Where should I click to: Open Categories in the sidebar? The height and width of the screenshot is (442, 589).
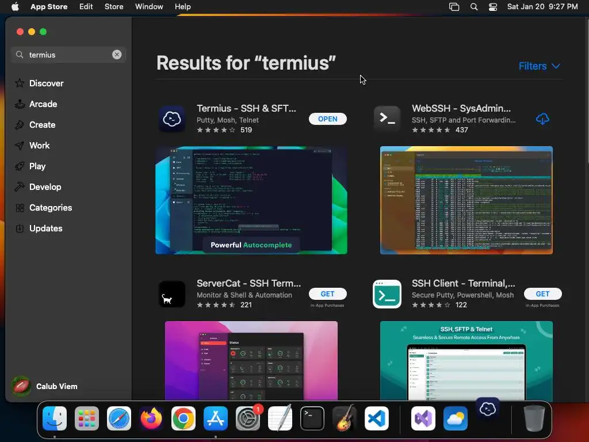(51, 207)
